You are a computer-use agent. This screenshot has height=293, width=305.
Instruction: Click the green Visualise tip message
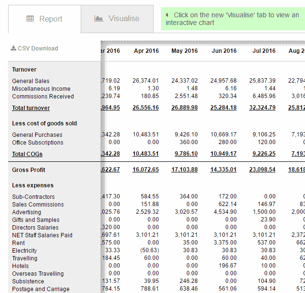233,19
